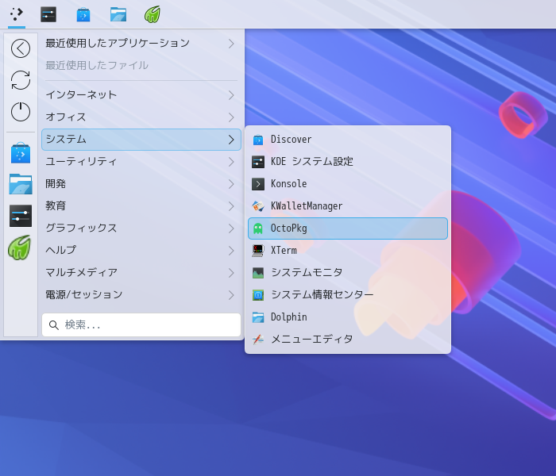Click the restart icon in the menu sidebar
556x476 pixels.
tap(21, 80)
